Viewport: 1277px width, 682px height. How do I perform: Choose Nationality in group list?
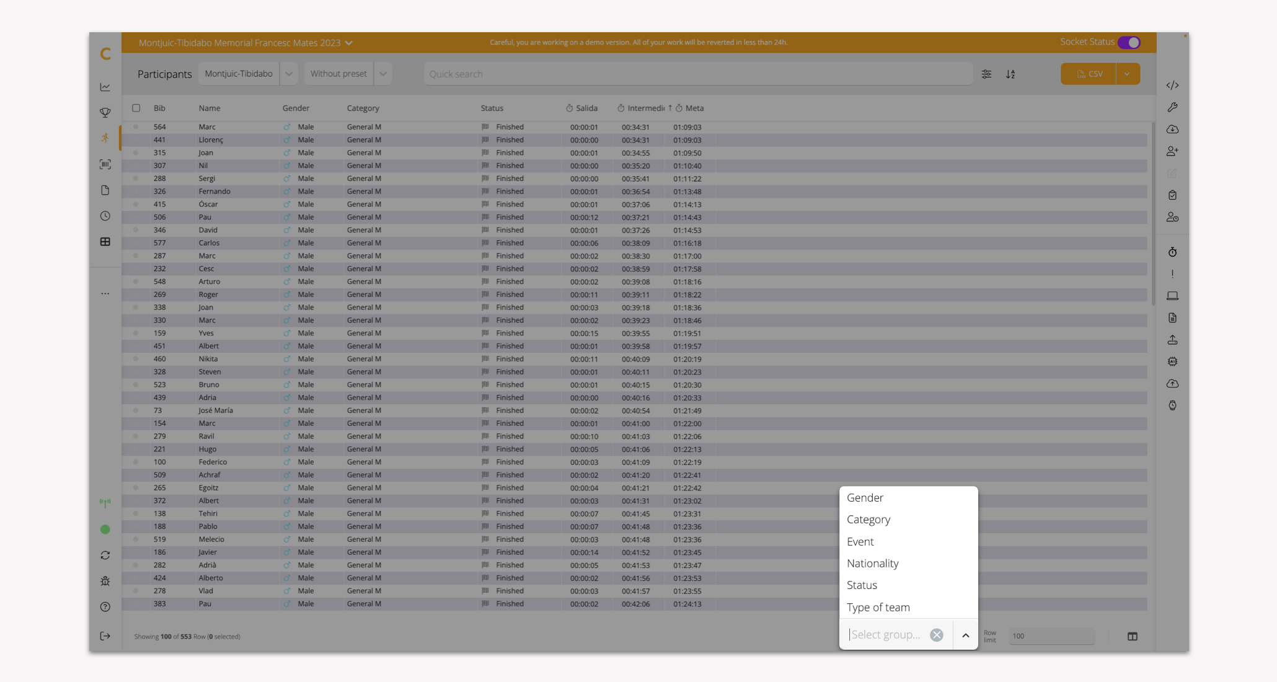pos(908,564)
